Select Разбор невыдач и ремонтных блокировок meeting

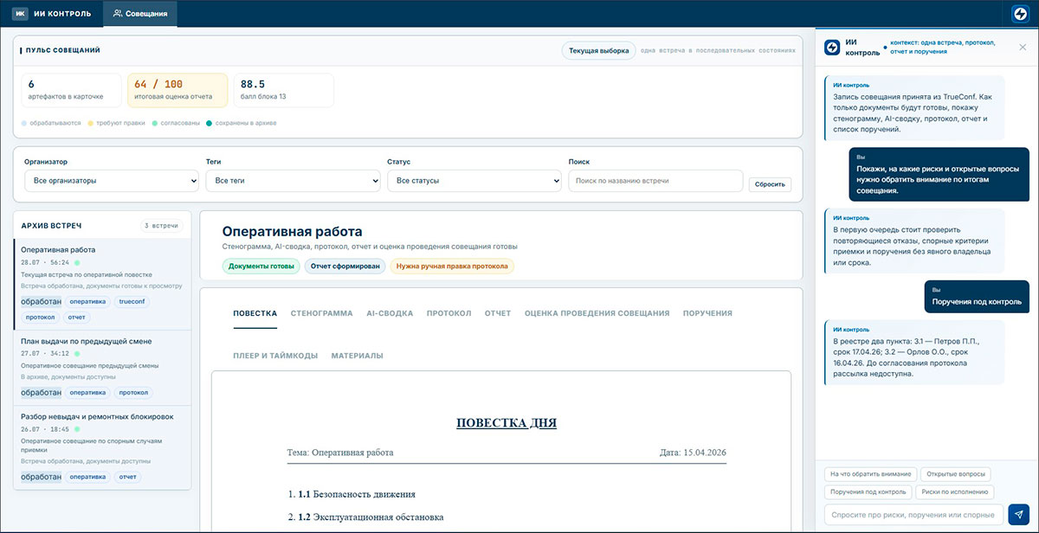coord(102,447)
